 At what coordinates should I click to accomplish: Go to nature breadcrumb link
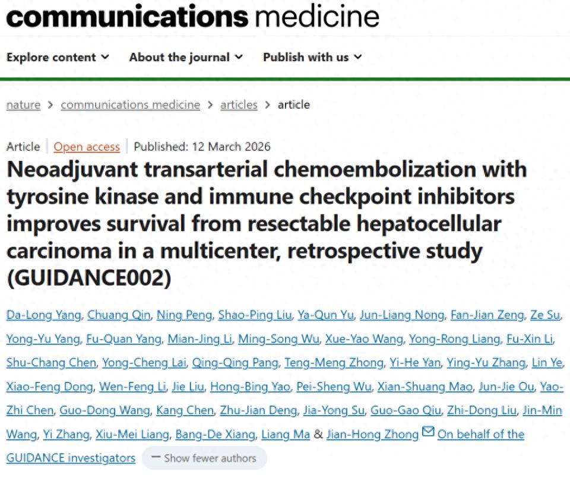pyautogui.click(x=23, y=105)
